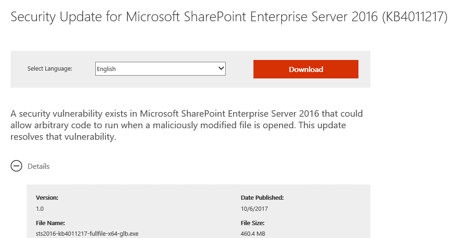
Task: Click the language dropdown chevron arrow
Action: tap(221, 68)
